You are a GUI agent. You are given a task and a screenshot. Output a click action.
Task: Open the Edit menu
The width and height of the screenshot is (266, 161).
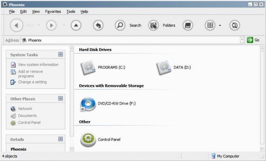tap(23, 12)
